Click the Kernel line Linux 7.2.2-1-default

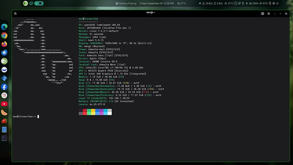[99, 31]
